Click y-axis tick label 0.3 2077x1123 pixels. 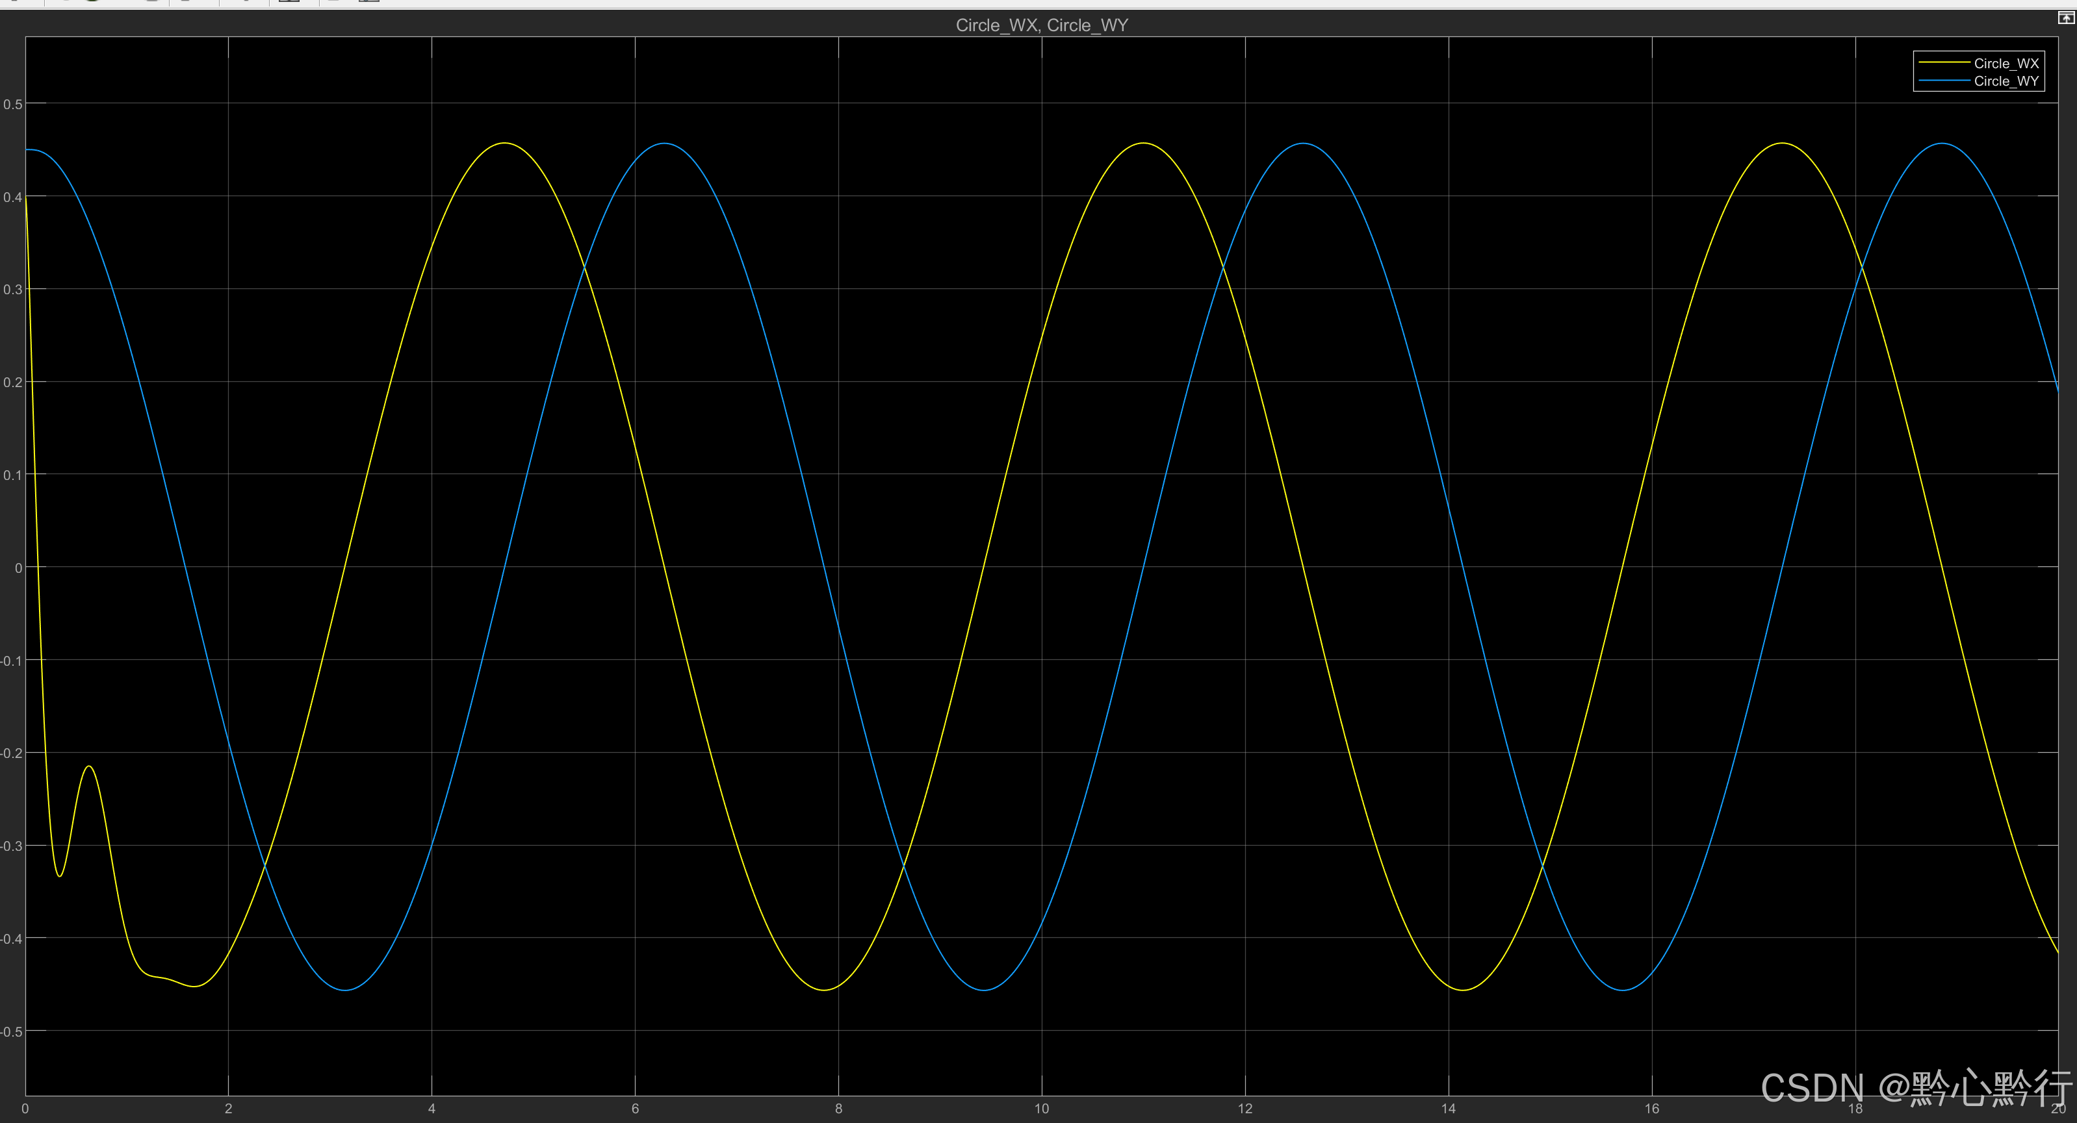pyautogui.click(x=13, y=290)
